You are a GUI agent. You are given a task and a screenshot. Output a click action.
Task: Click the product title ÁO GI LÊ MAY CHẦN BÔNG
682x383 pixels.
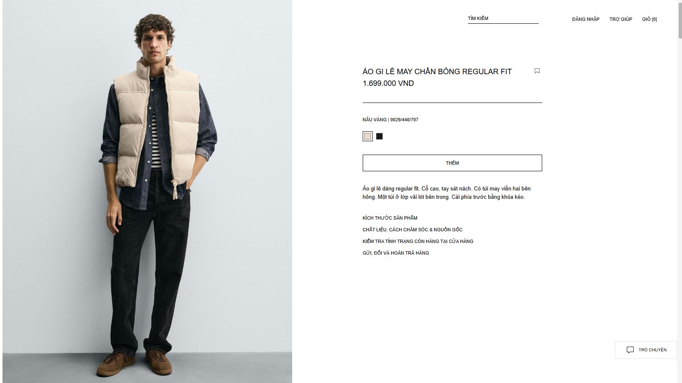coord(437,72)
